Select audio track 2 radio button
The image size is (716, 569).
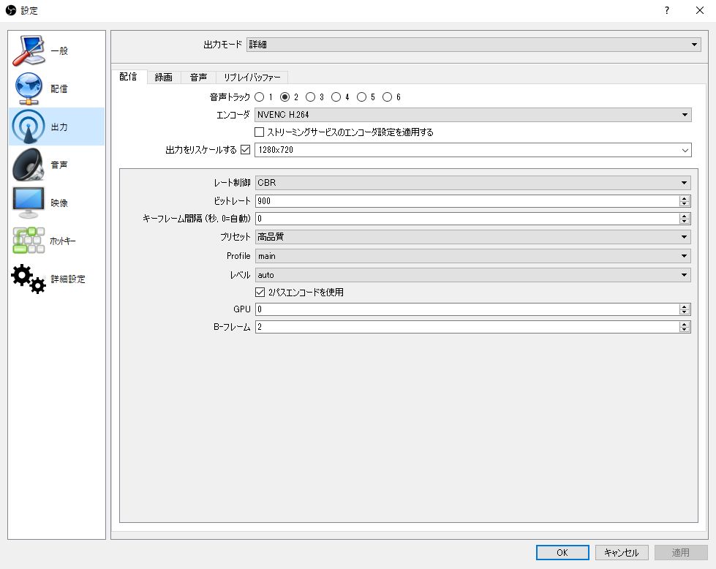tap(285, 97)
